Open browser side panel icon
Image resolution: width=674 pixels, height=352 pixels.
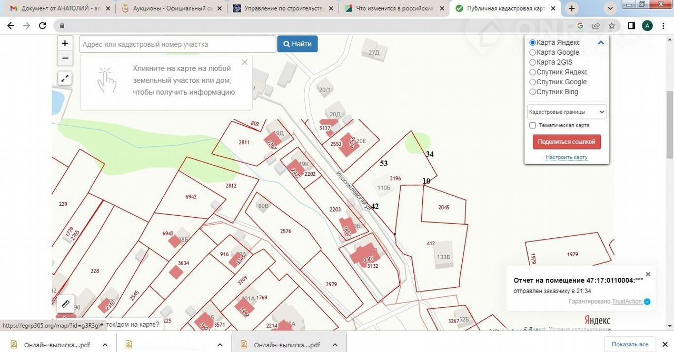tap(631, 25)
